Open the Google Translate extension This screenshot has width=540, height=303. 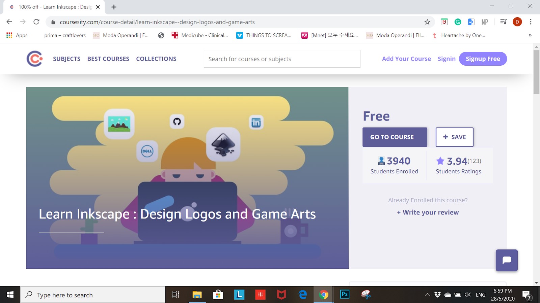pyautogui.click(x=471, y=22)
